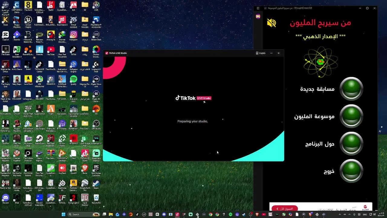The height and width of the screenshot is (218, 387).
Task: Open SteelSeries GG desktop icon
Action: point(62,185)
